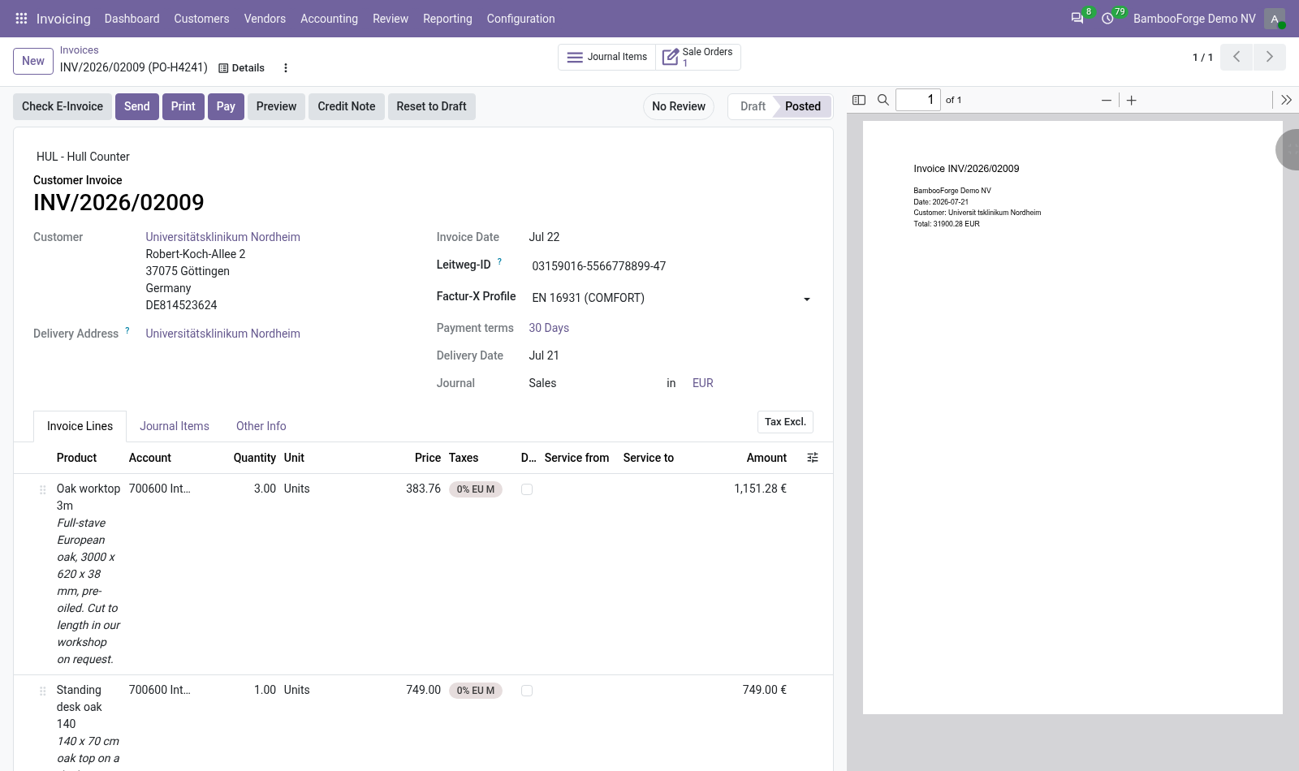Open the conversations chat icon
This screenshot has height=771, width=1299.
[1077, 18]
